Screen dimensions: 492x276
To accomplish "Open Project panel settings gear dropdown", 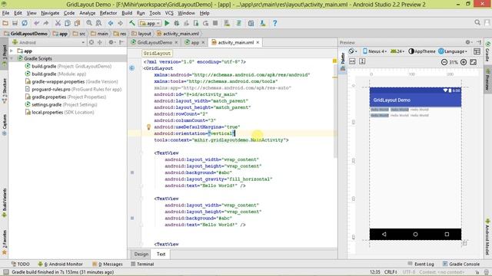I will (111, 42).
